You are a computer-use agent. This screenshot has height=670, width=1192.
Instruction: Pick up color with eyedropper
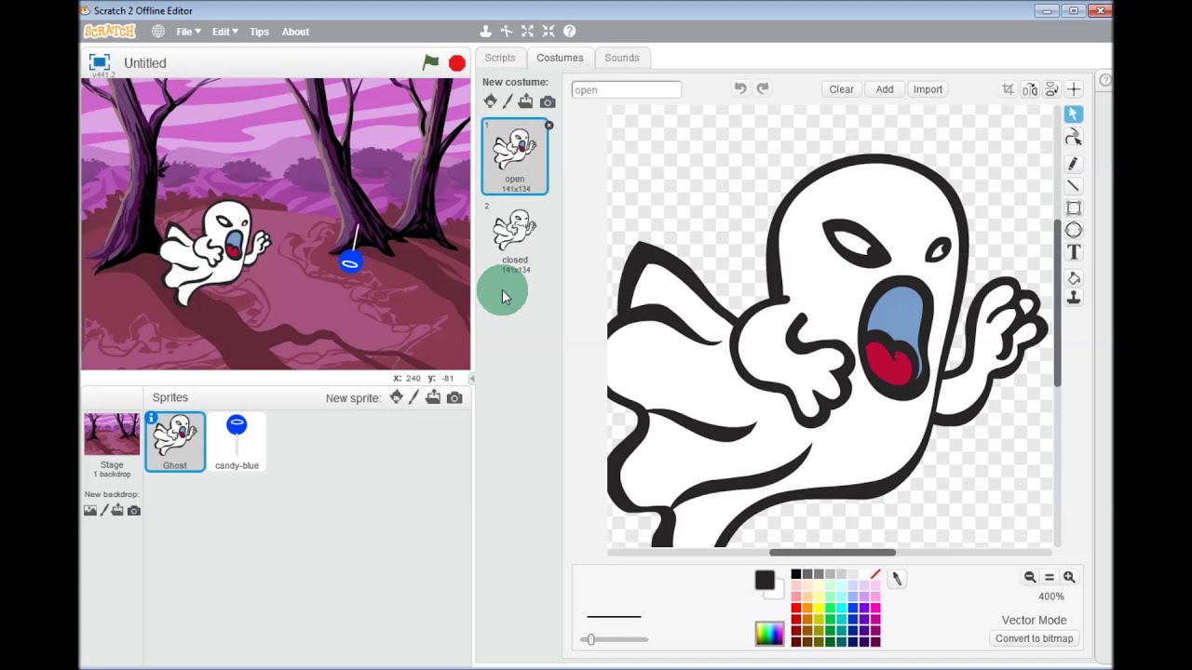(897, 579)
